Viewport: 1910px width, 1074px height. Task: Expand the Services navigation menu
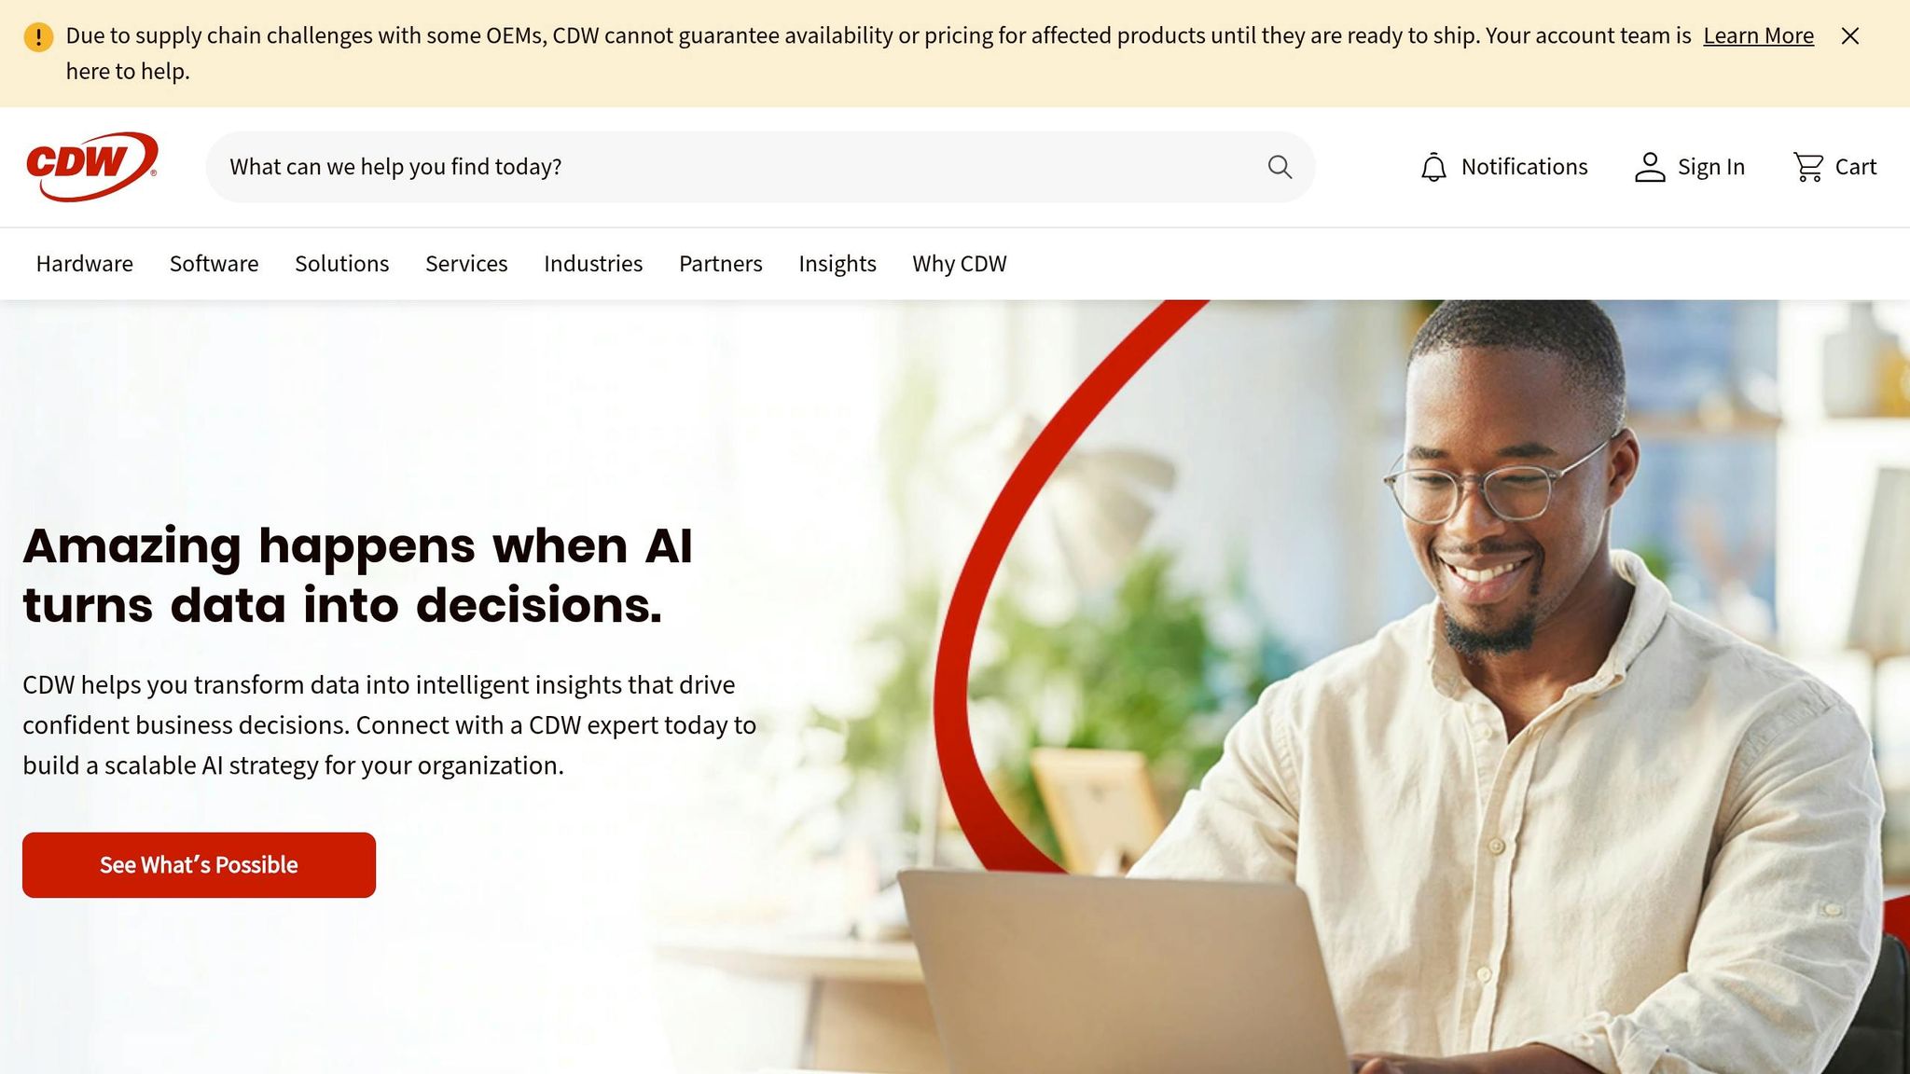[x=466, y=264]
